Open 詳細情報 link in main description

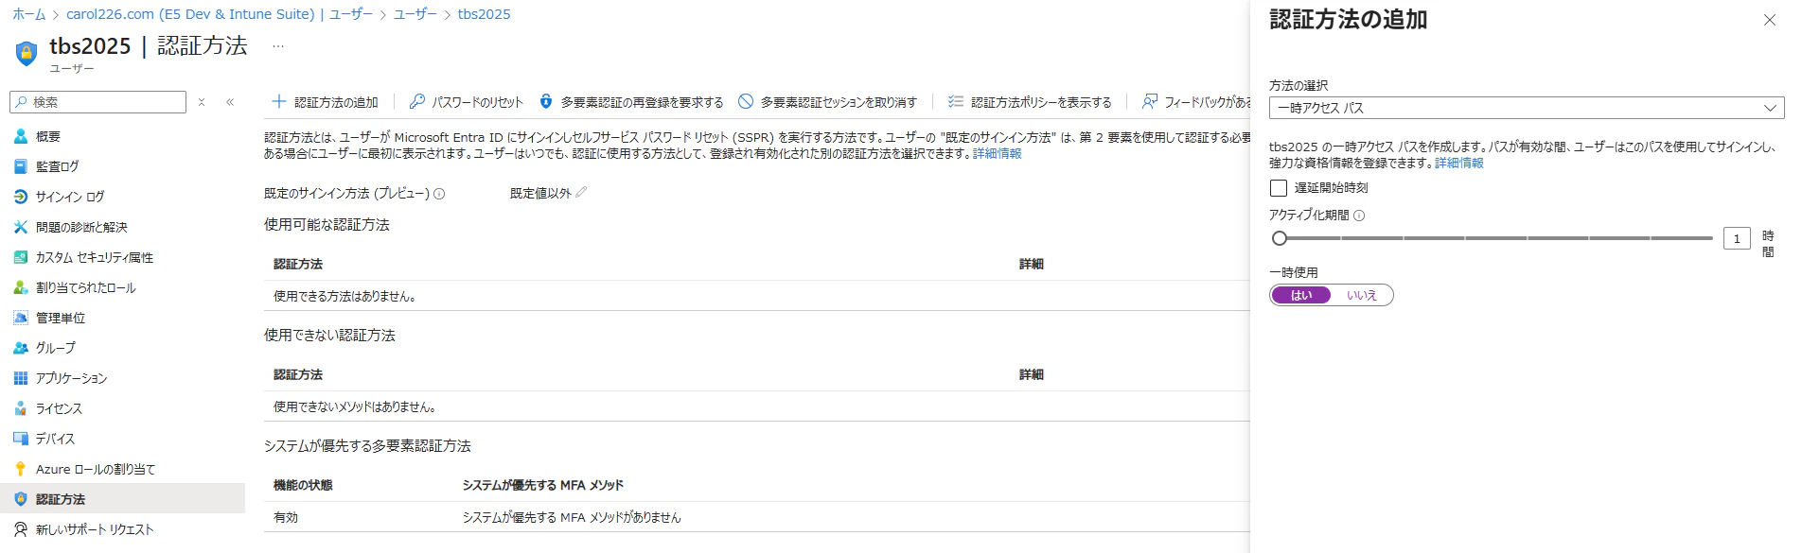pos(998,153)
